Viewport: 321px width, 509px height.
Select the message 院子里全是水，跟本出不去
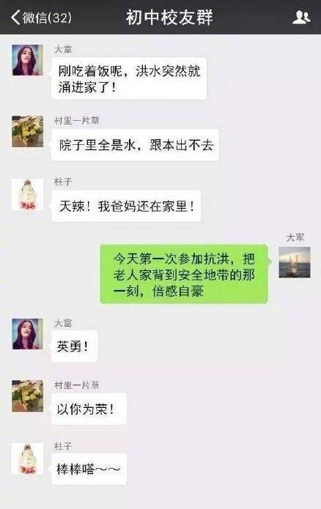pos(135,145)
